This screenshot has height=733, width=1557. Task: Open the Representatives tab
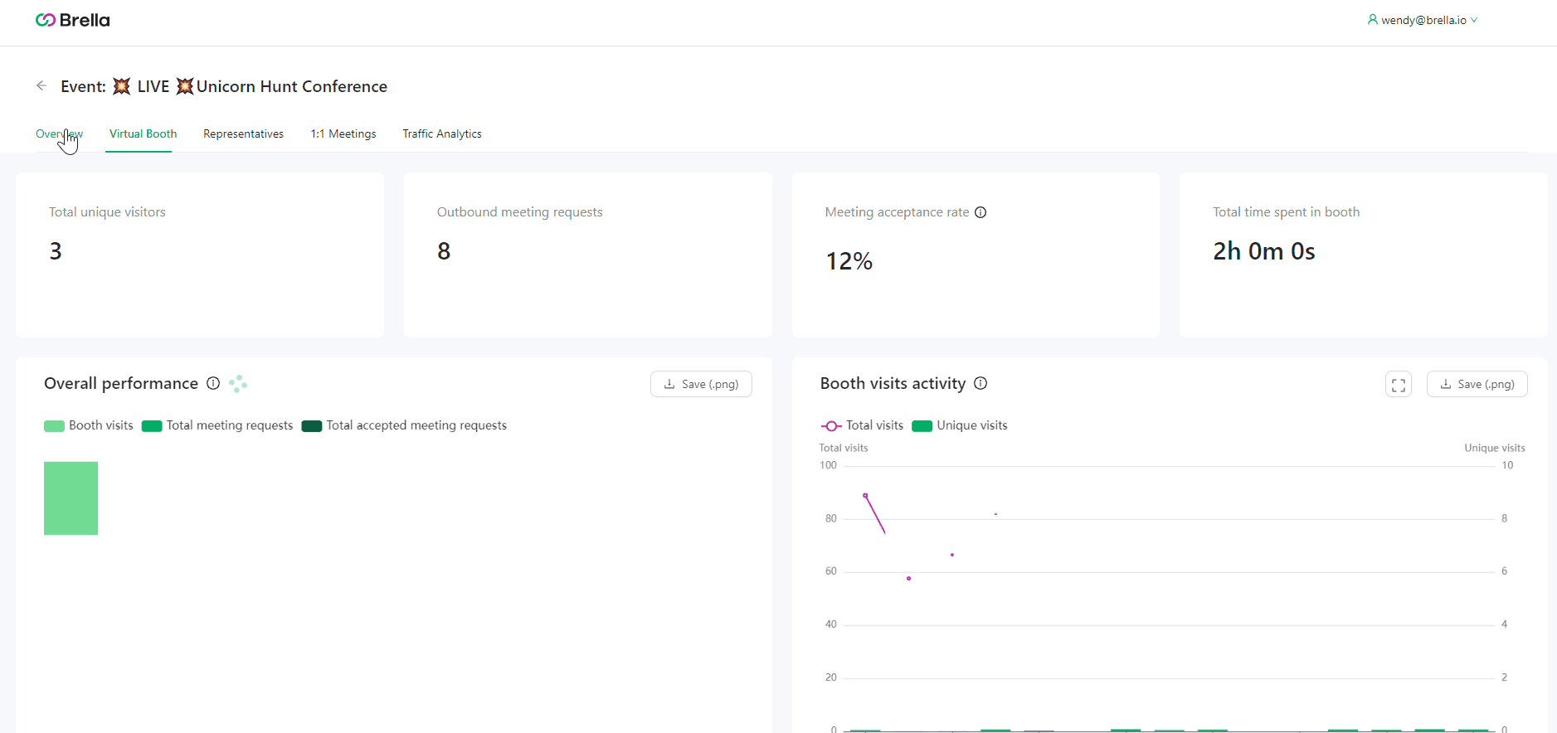(x=243, y=133)
